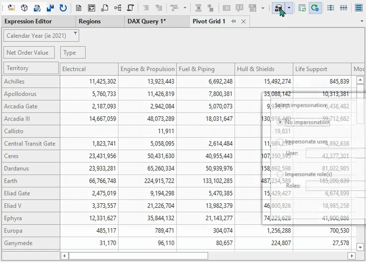Select the Ganymede territory row header
The image size is (366, 262).
[x=31, y=243]
